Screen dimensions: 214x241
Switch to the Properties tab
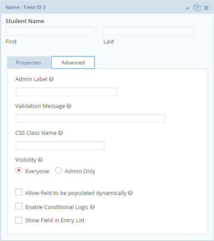(x=29, y=63)
